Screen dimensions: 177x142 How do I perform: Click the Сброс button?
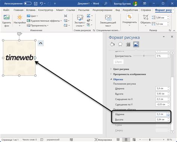[x=118, y=62]
